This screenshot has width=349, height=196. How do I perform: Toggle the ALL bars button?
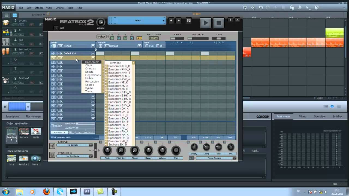[x=139, y=38]
